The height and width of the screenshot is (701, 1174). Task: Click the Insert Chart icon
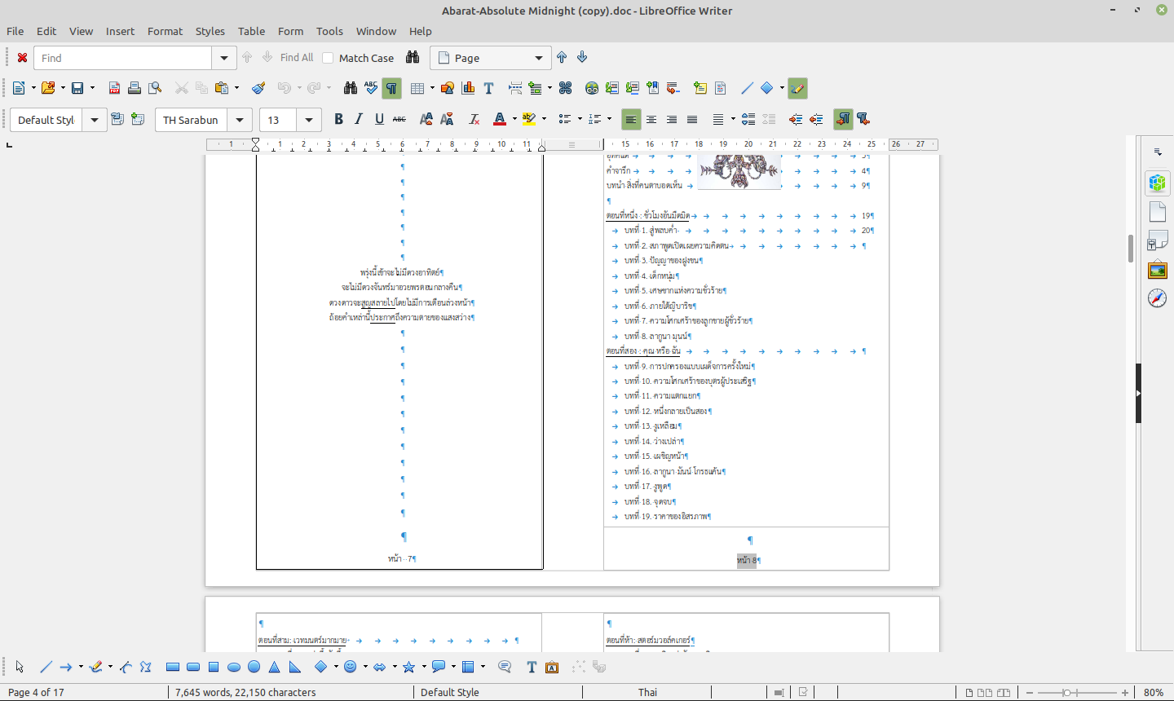tap(468, 88)
